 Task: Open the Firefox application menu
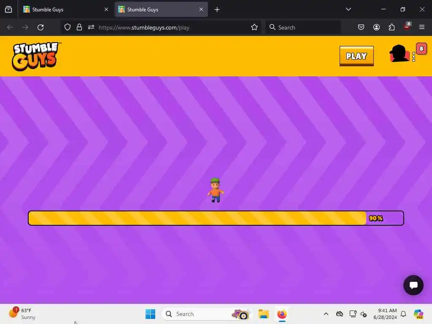[422, 27]
